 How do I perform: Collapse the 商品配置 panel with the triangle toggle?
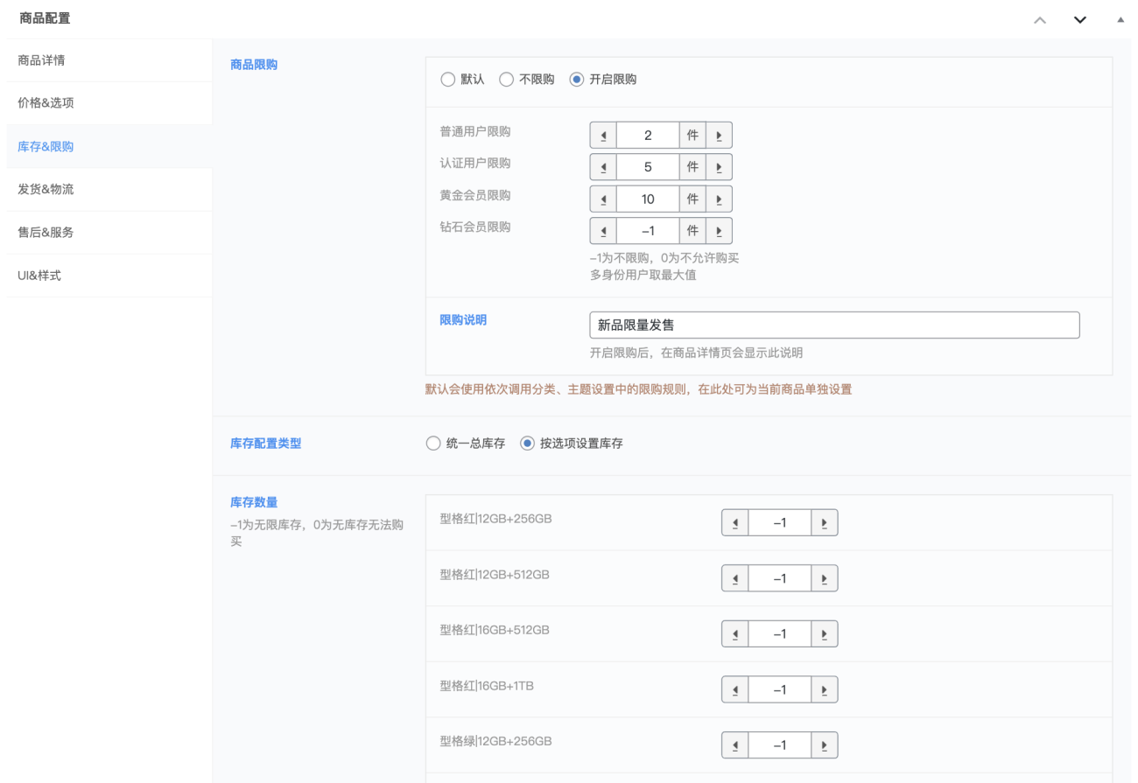coord(1120,20)
